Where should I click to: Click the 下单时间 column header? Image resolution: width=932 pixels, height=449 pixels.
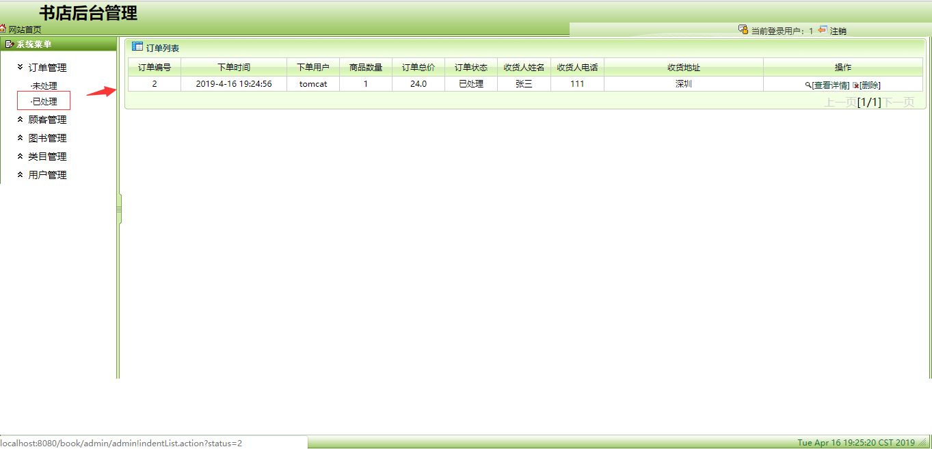click(x=234, y=67)
